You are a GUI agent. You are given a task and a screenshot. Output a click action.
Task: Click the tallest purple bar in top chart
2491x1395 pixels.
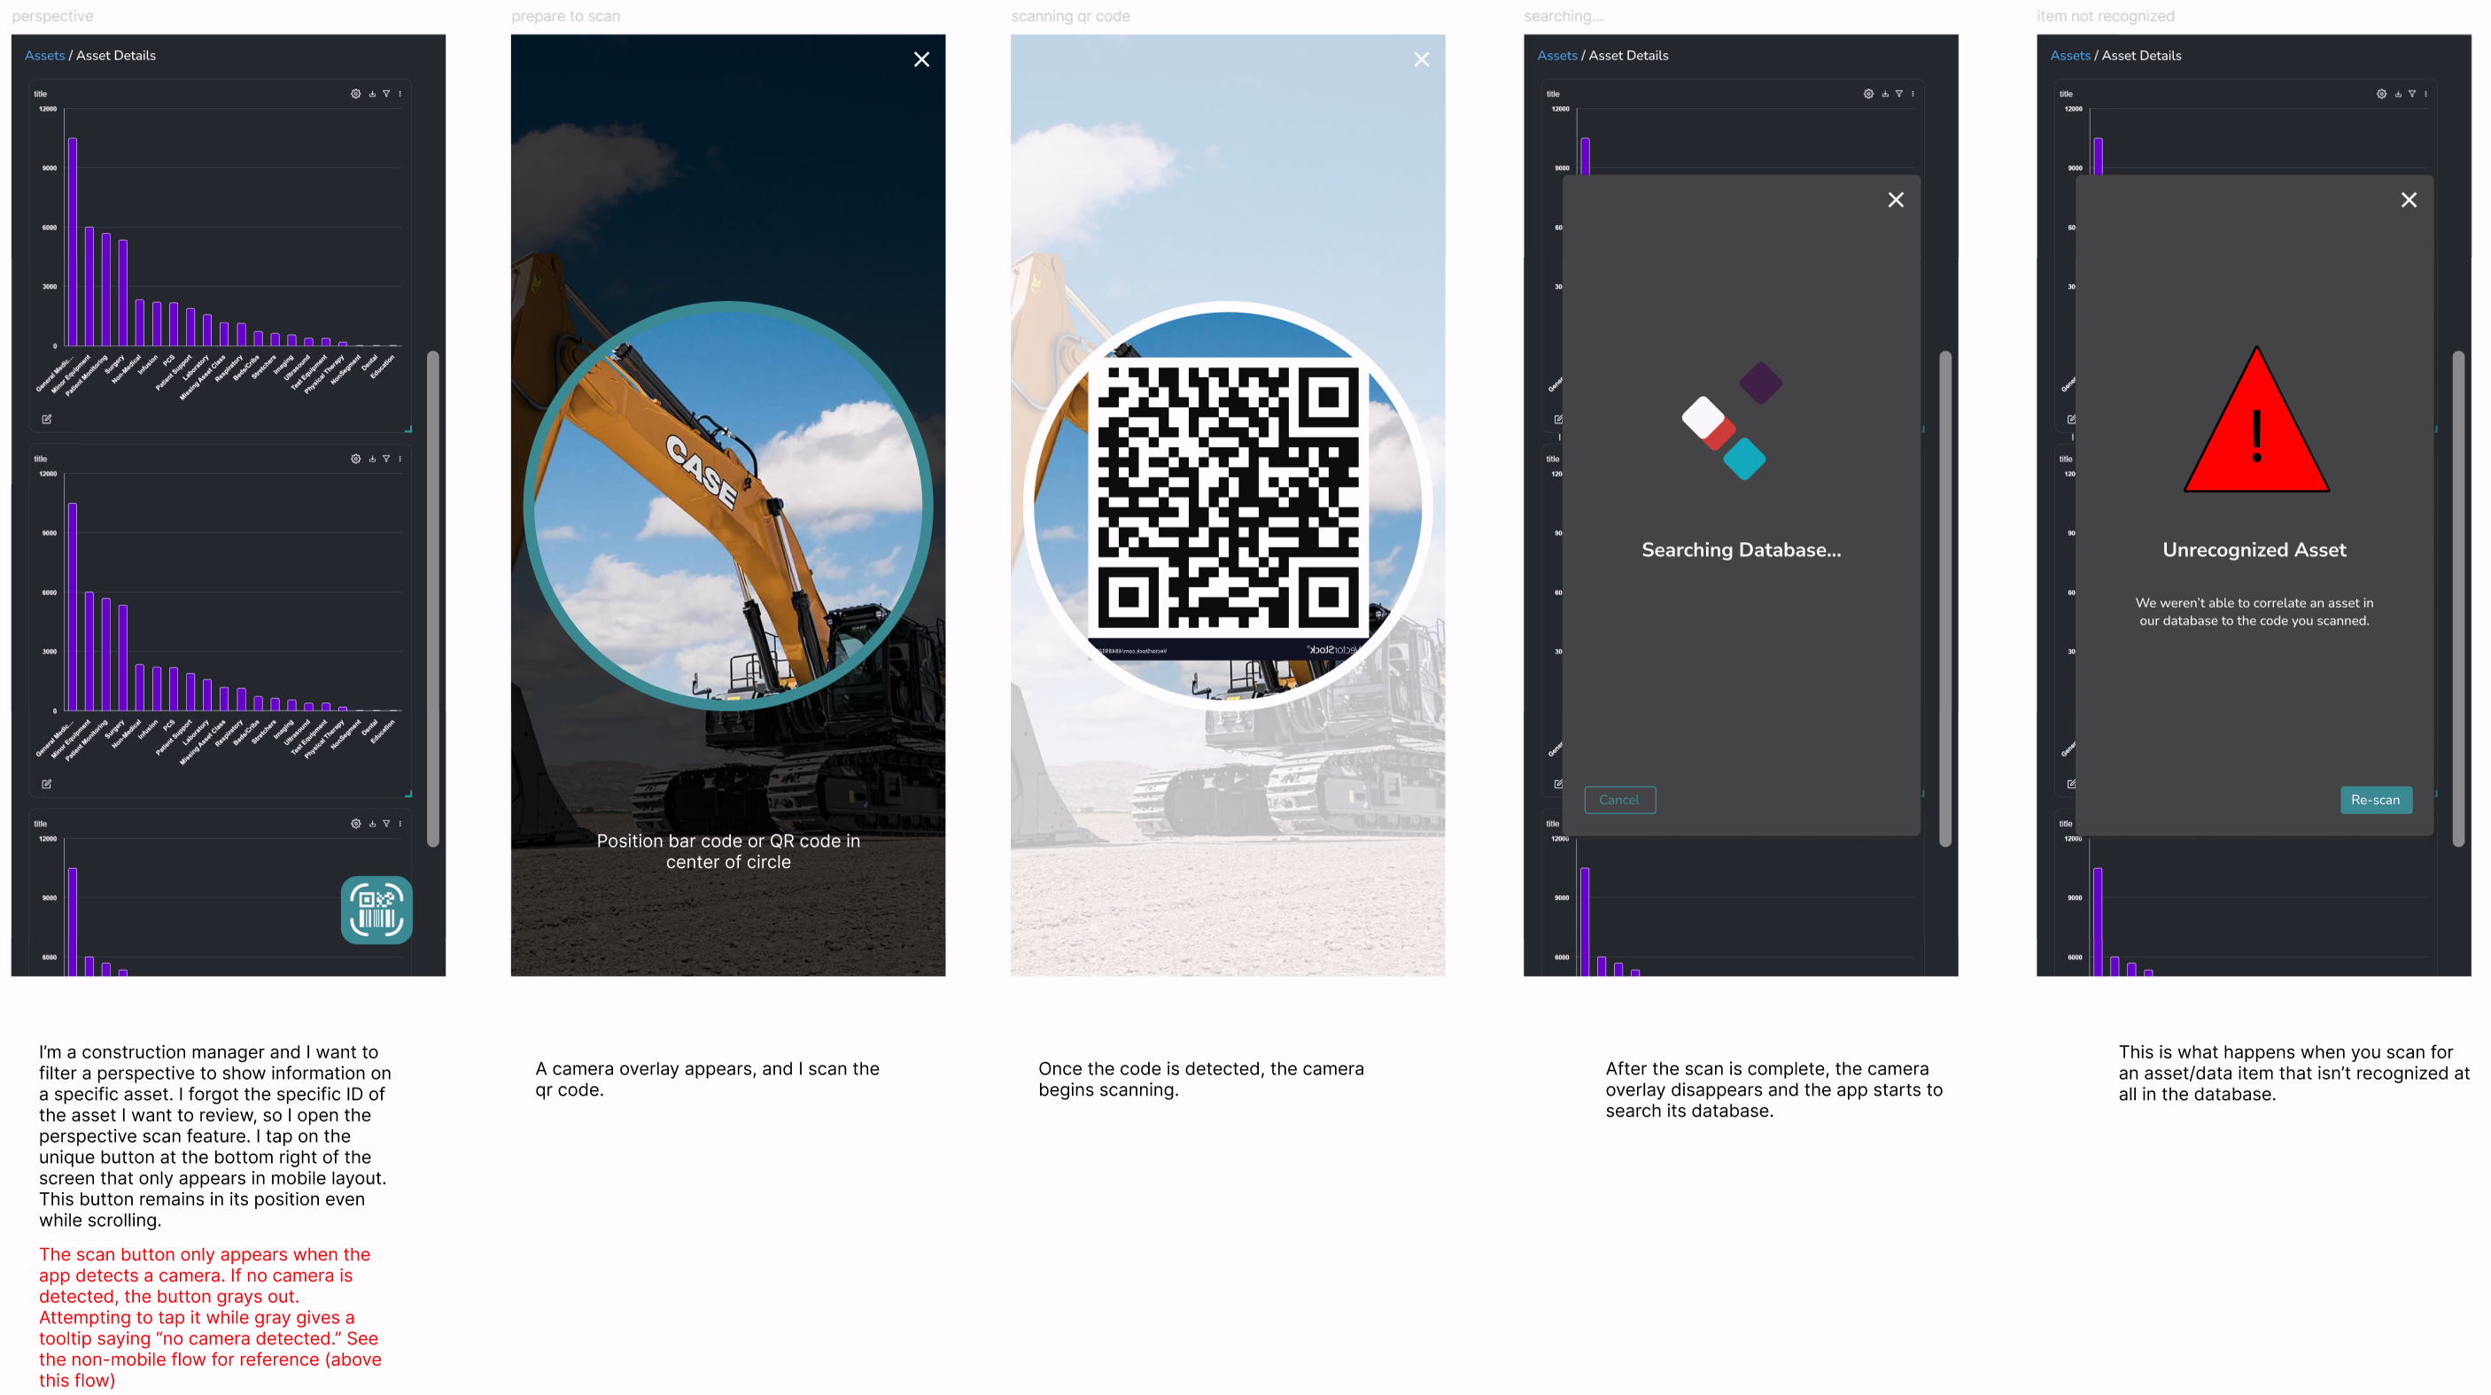point(73,242)
